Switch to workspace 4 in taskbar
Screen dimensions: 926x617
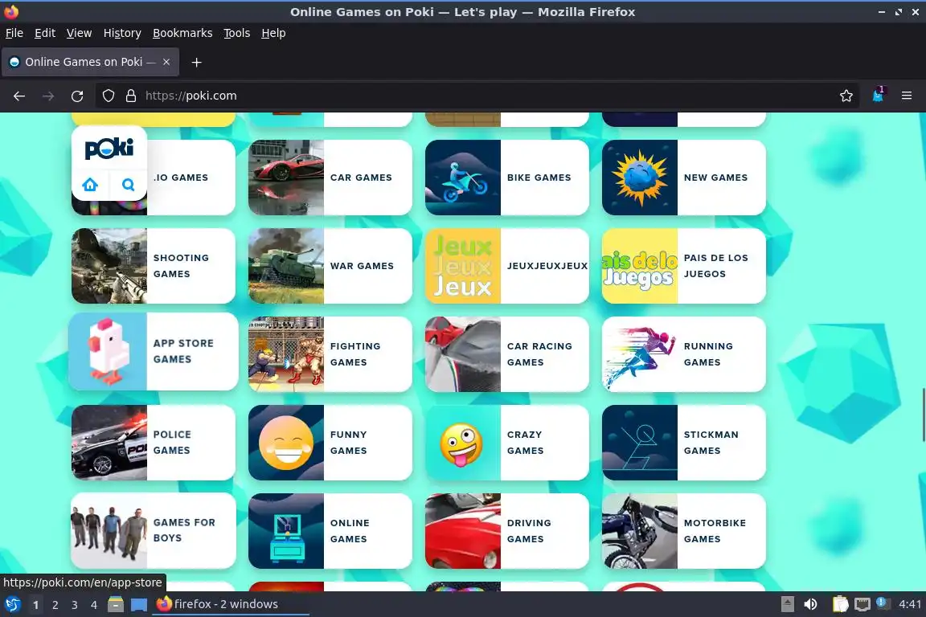coord(94,605)
